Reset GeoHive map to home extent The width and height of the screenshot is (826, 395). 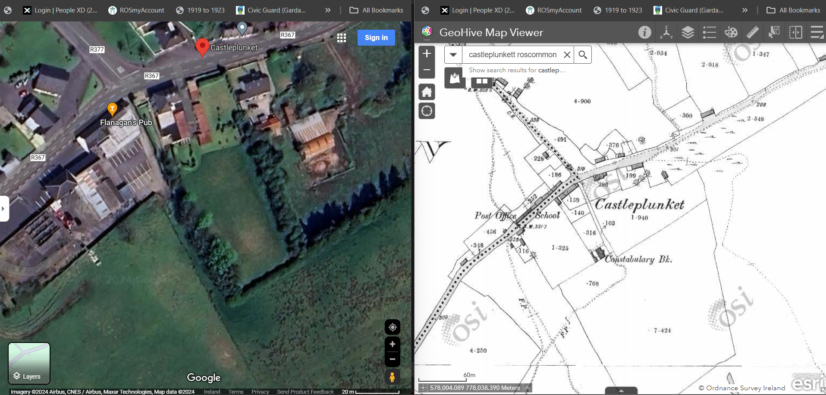tap(427, 92)
